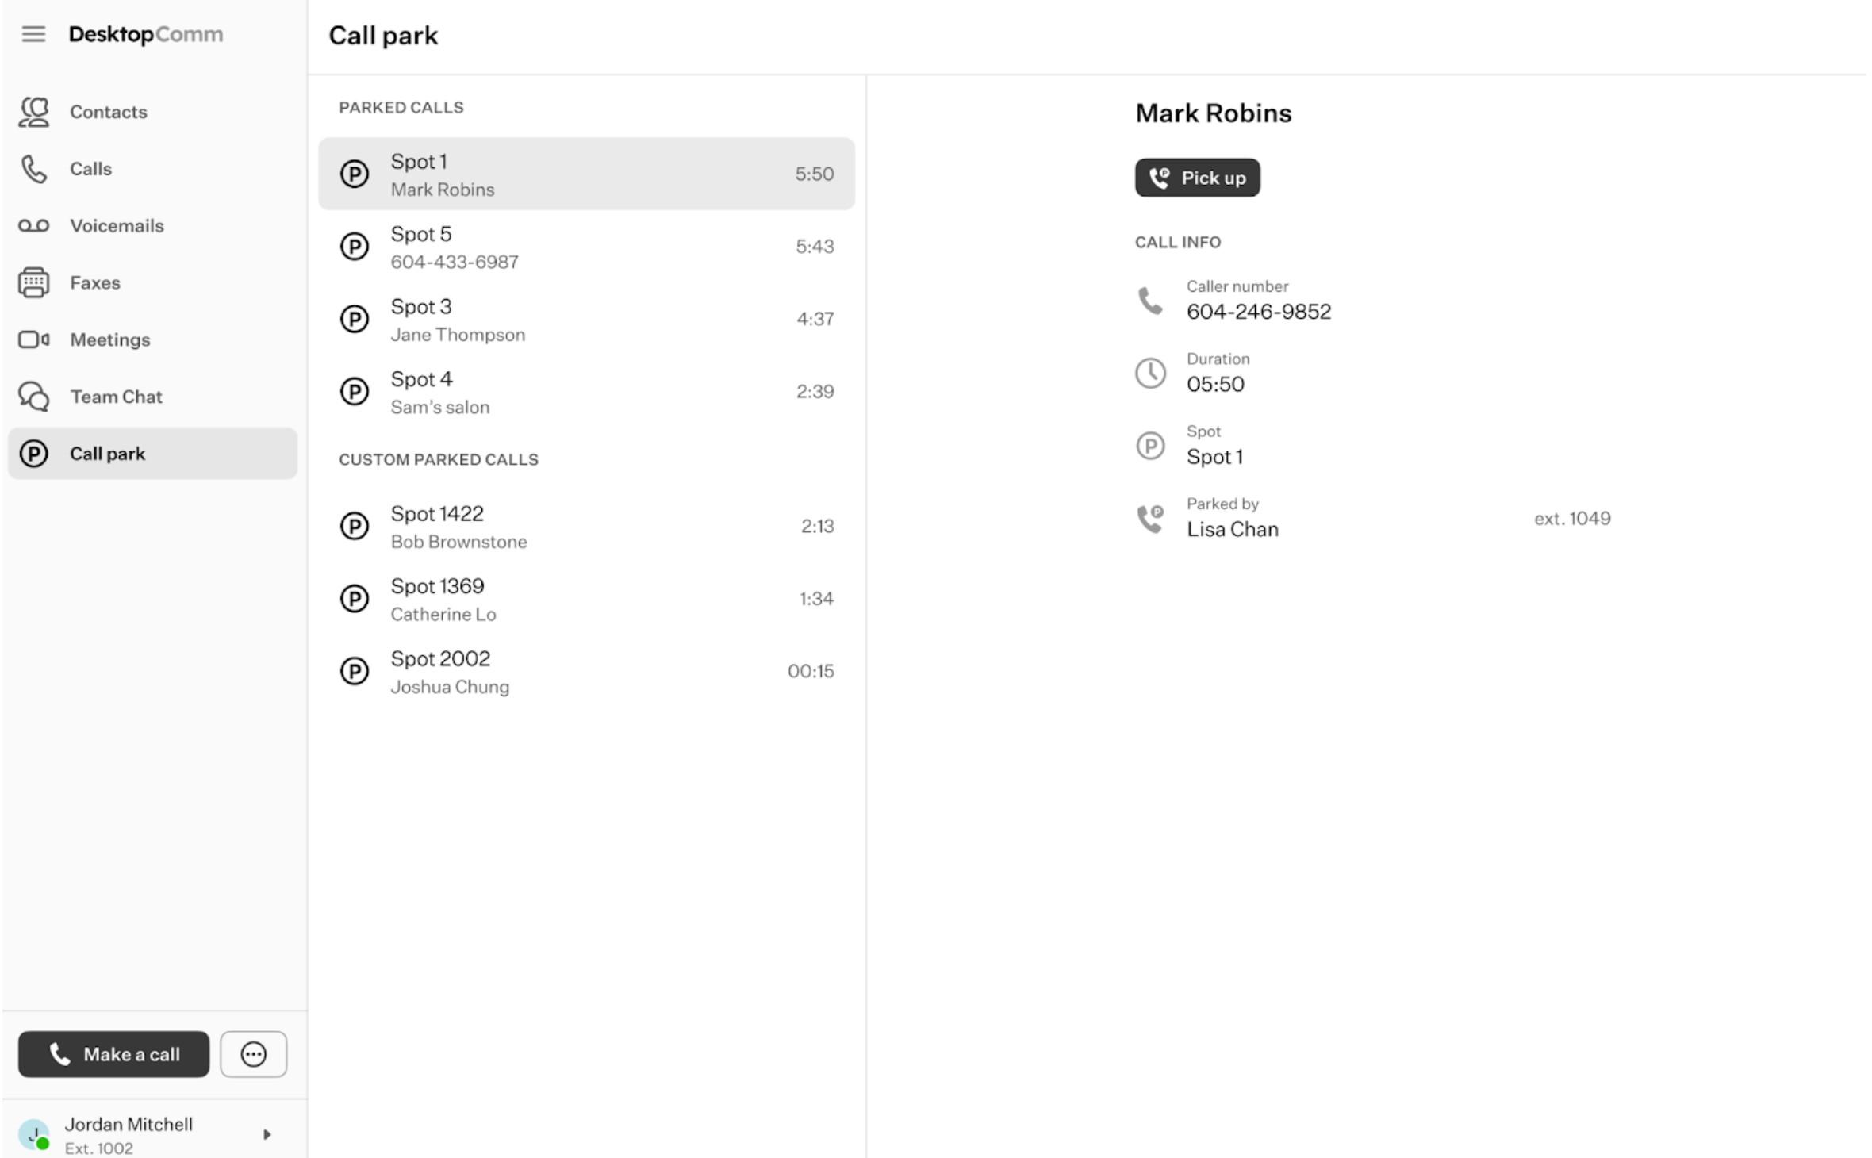This screenshot has width=1872, height=1158.
Task: Open the hamburger menu icon
Action: coord(33,34)
